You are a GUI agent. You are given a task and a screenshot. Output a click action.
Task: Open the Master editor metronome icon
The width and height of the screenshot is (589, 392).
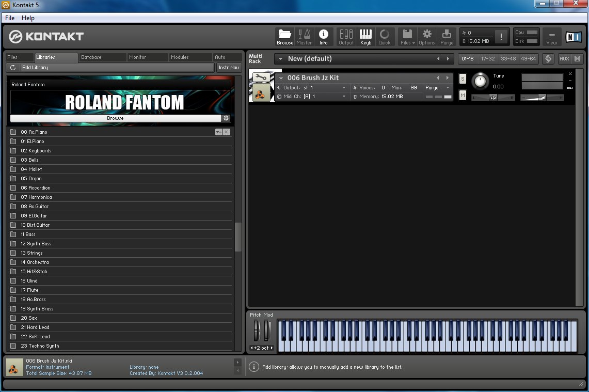pyautogui.click(x=304, y=37)
